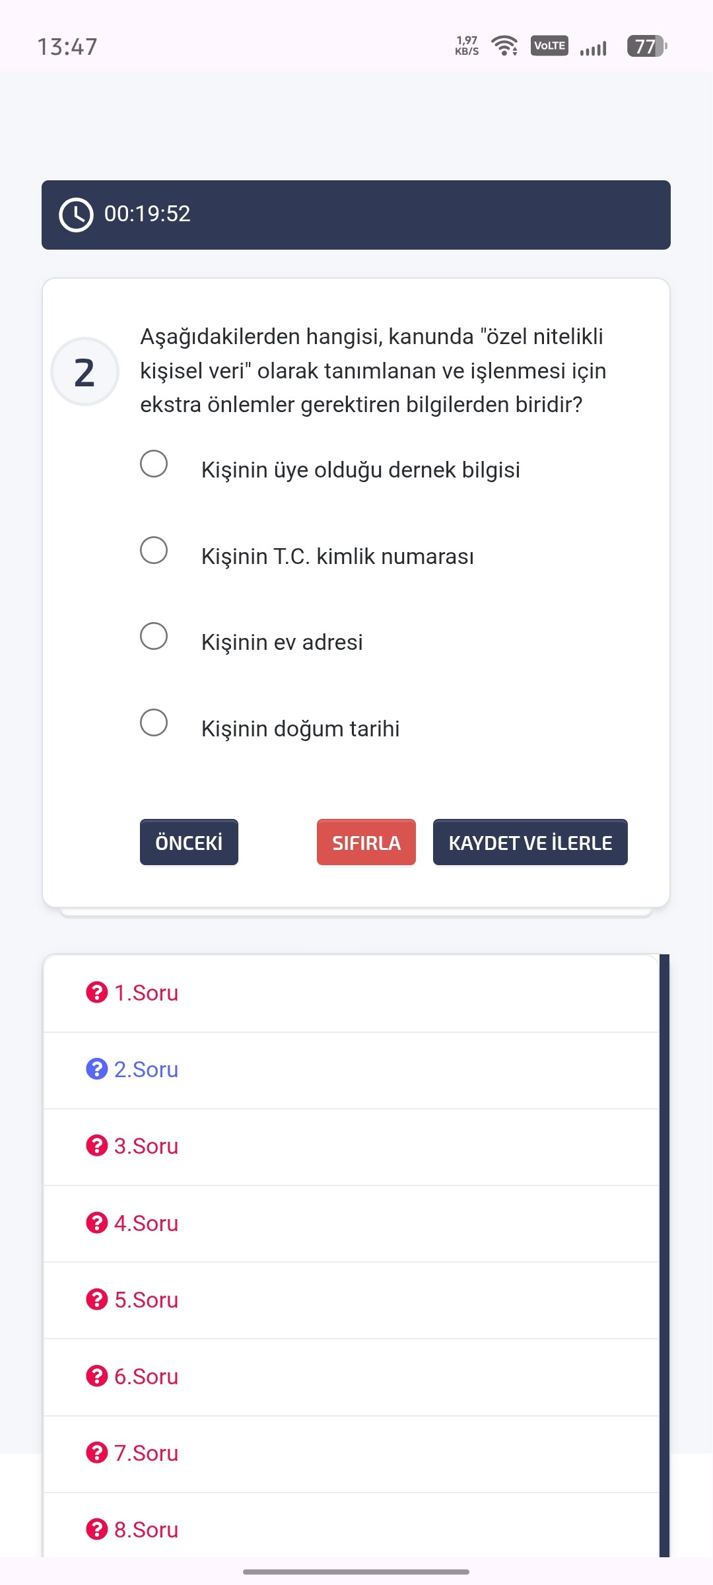Choose the "Kişinin T.C. kimlik numarası" radio button

pyautogui.click(x=154, y=550)
